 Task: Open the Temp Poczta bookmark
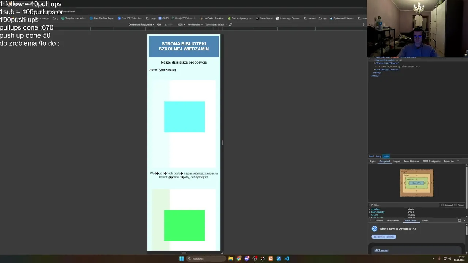point(73,18)
